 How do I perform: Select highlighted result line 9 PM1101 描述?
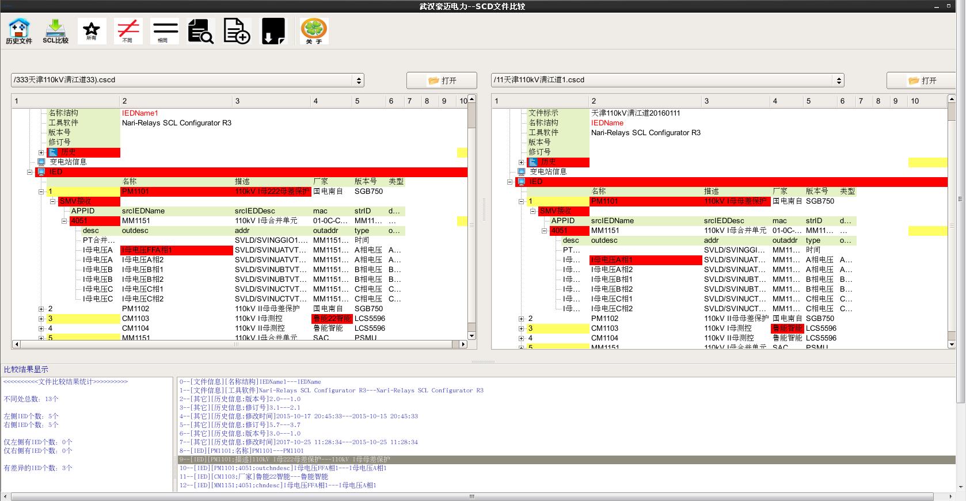[x=284, y=460]
